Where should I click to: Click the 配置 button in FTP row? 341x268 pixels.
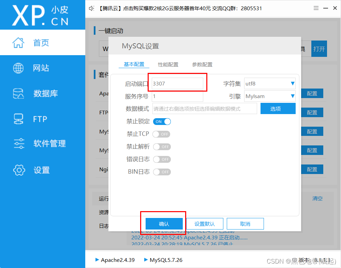coord(312,112)
